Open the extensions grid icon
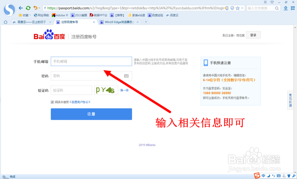This screenshot has width=297, height=179. tap(293, 8)
